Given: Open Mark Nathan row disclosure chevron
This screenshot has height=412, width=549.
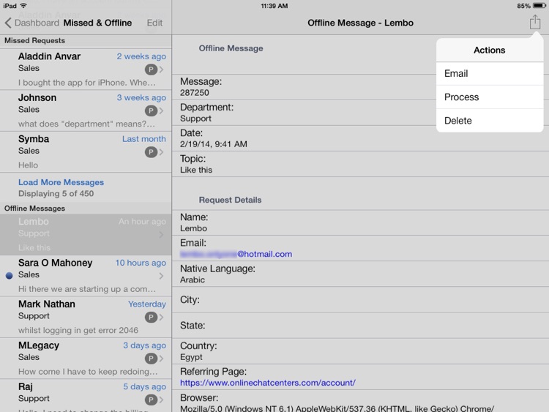Looking at the screenshot, I should (162, 318).
